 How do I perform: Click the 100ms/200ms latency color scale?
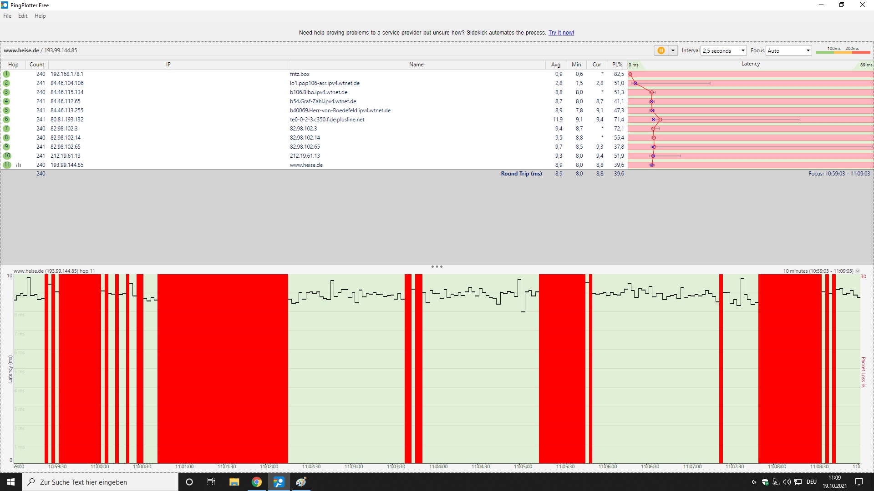tap(843, 50)
